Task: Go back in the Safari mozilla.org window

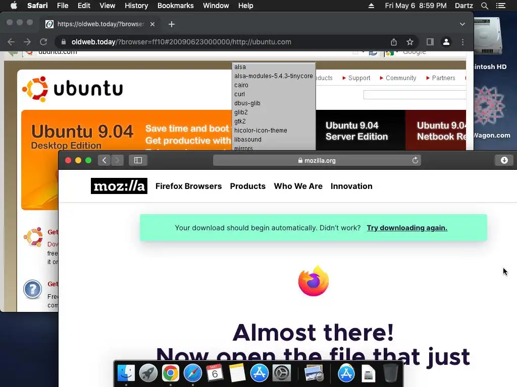Action: point(104,160)
